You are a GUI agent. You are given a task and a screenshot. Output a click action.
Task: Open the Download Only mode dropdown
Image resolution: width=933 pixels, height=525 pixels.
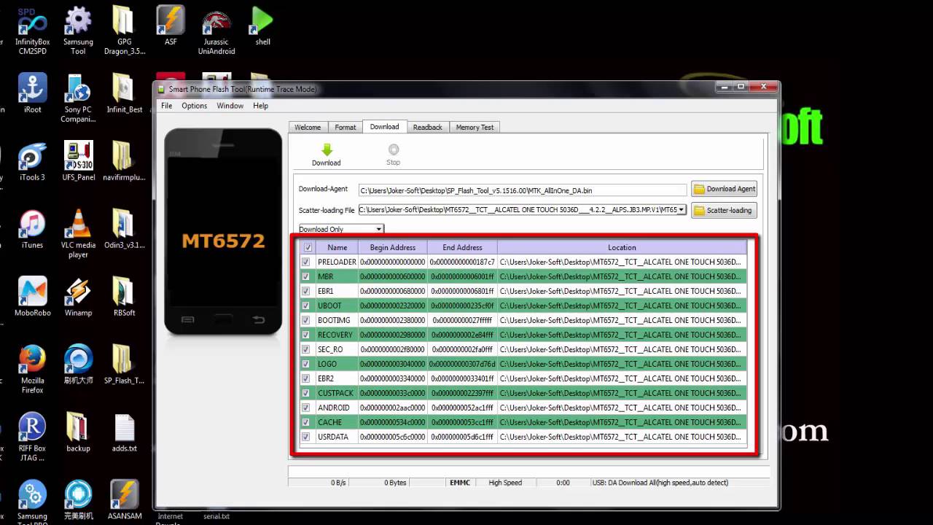pos(340,229)
